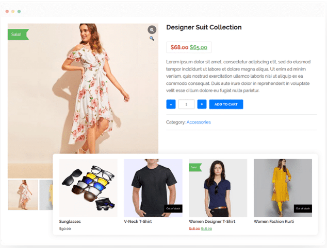Open the V-Neck T-Shirt product image
The width and height of the screenshot is (327, 248).
coord(153,188)
